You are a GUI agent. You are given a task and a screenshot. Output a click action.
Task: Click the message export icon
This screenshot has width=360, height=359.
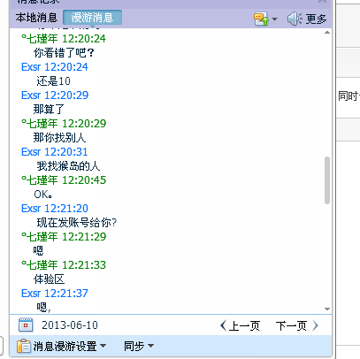(261, 19)
